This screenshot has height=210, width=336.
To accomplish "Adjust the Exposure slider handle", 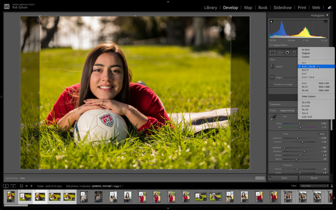I will point(298,138).
